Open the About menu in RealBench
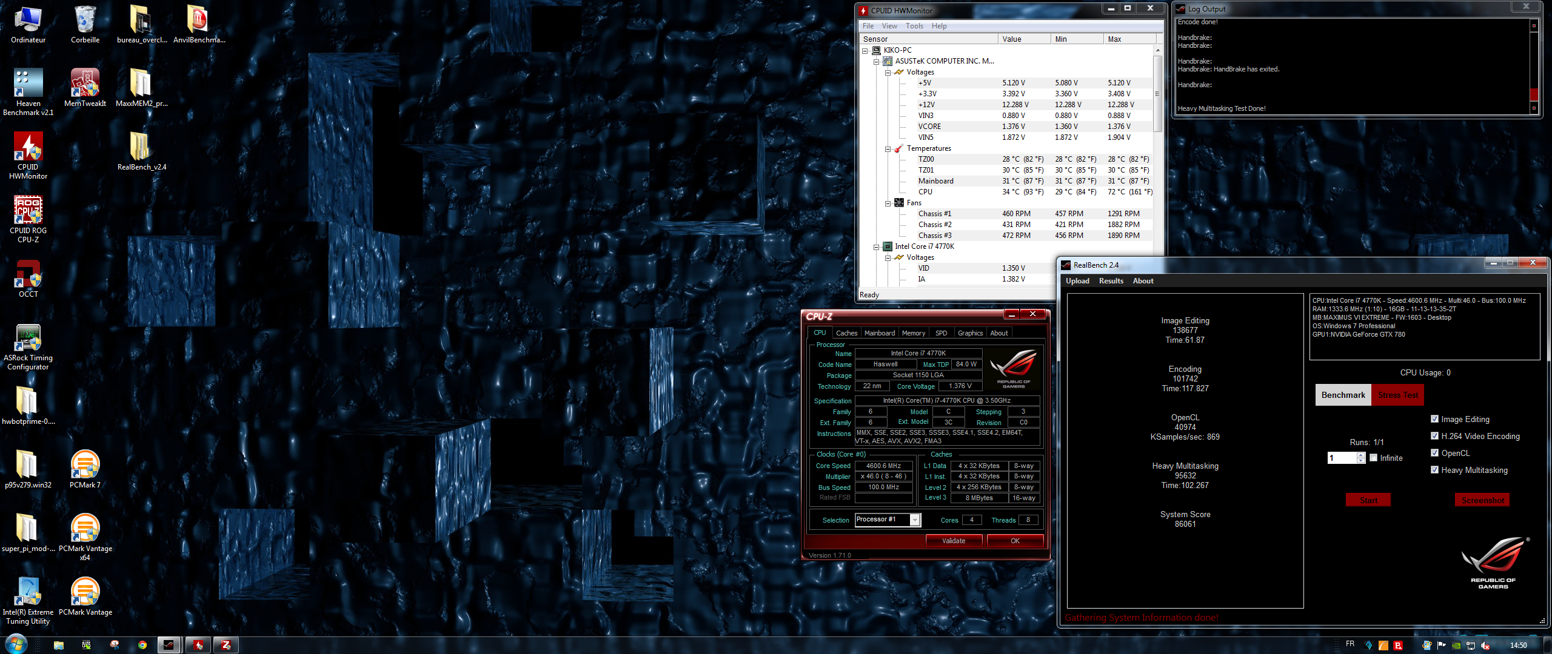Image resolution: width=1552 pixels, height=654 pixels. tap(1143, 281)
